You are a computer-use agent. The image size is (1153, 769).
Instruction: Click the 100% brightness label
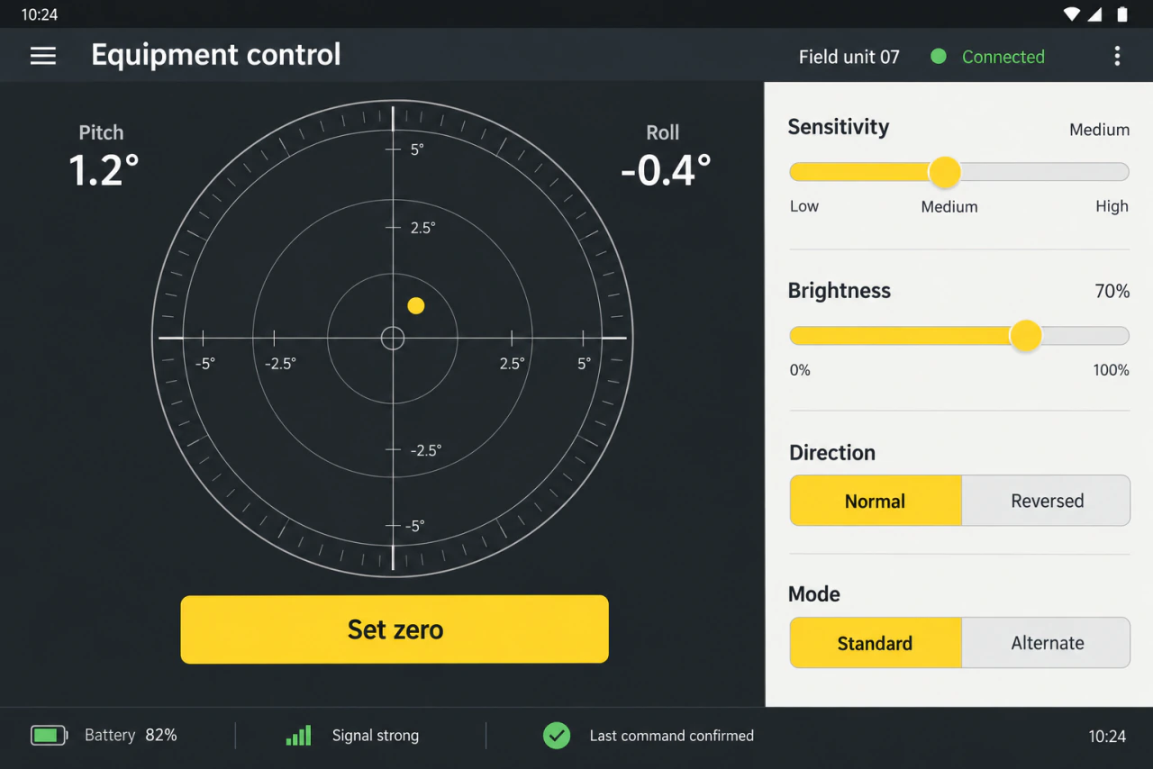[x=1111, y=370]
